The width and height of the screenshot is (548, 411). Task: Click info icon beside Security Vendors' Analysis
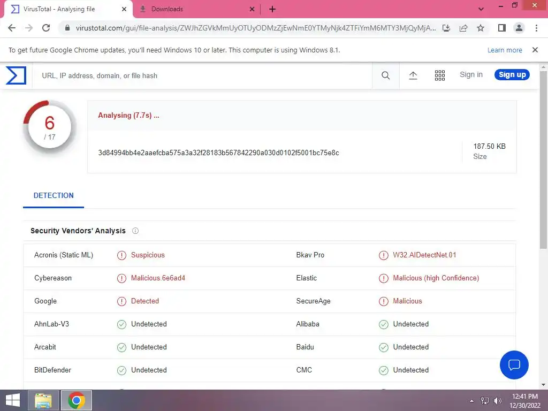click(135, 231)
